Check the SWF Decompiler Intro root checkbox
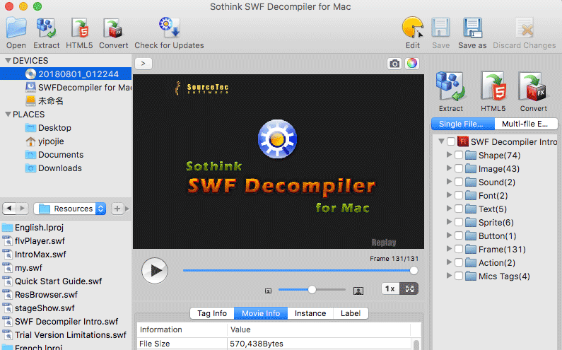Image resolution: width=562 pixels, height=350 pixels. [x=451, y=141]
